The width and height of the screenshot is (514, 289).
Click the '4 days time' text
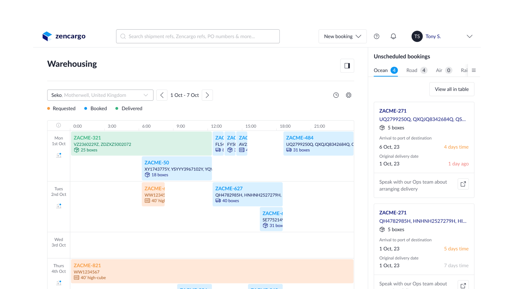(456, 147)
